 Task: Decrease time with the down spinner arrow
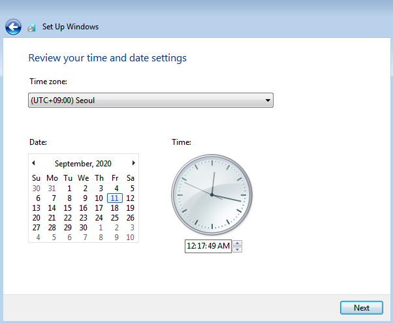click(238, 249)
